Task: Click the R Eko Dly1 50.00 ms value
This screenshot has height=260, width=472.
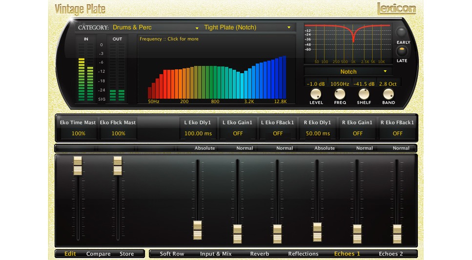Action: click(x=318, y=133)
